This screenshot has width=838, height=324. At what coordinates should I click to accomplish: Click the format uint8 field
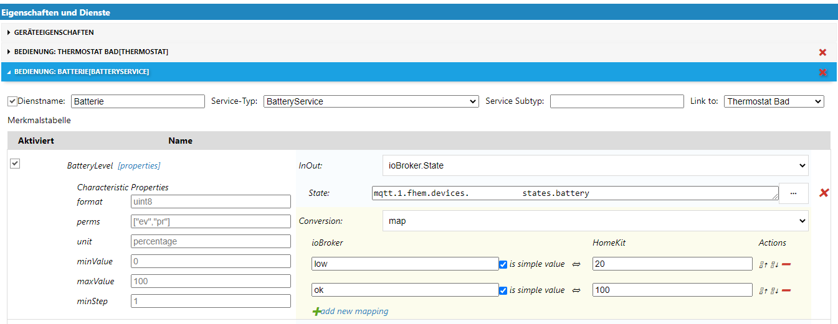211,201
